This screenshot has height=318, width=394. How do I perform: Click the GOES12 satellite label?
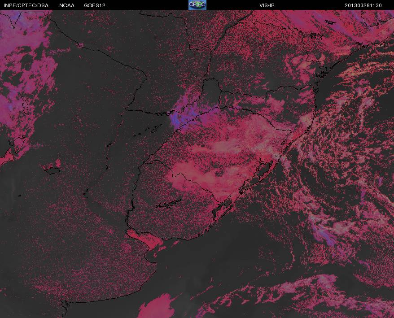[x=95, y=5]
